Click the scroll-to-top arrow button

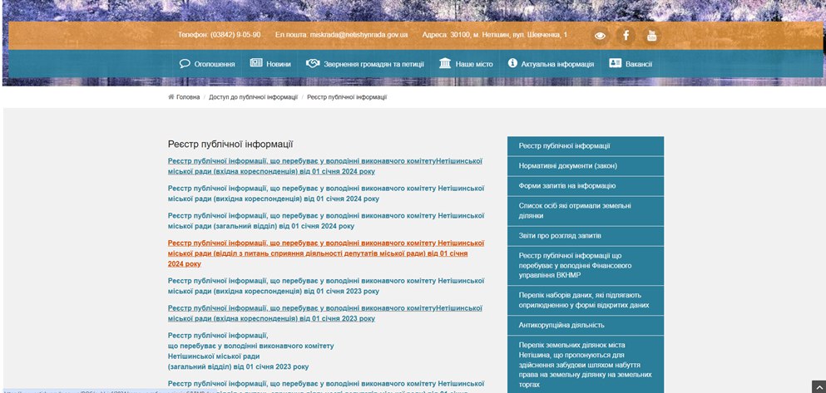point(819,386)
